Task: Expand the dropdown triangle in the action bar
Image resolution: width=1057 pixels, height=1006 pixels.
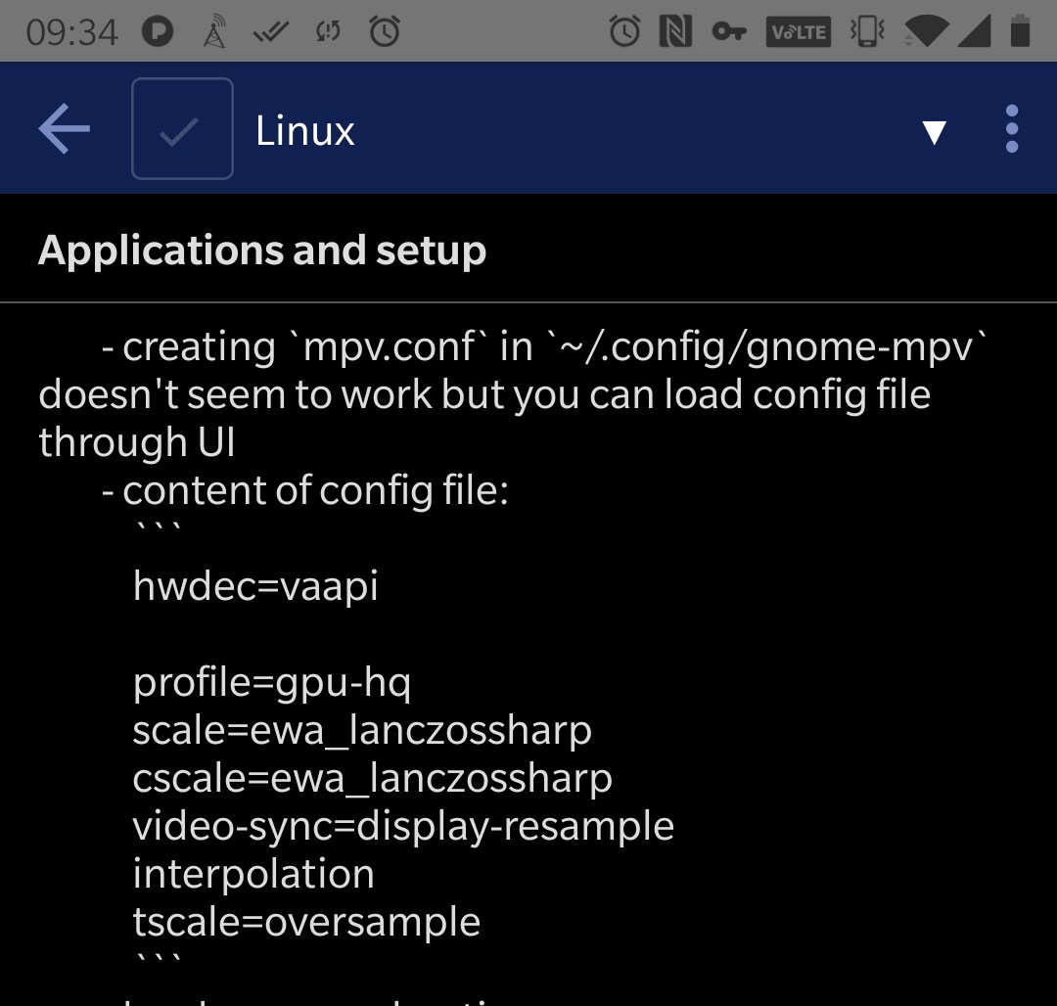Action: tap(935, 130)
